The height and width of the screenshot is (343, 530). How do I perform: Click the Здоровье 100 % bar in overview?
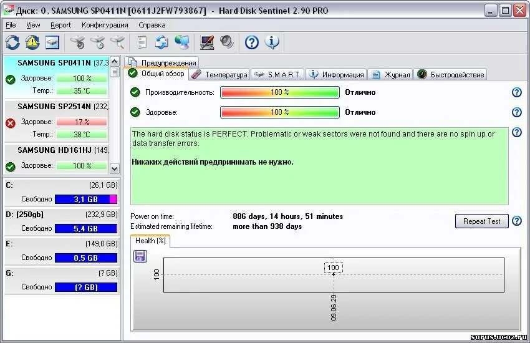point(280,112)
